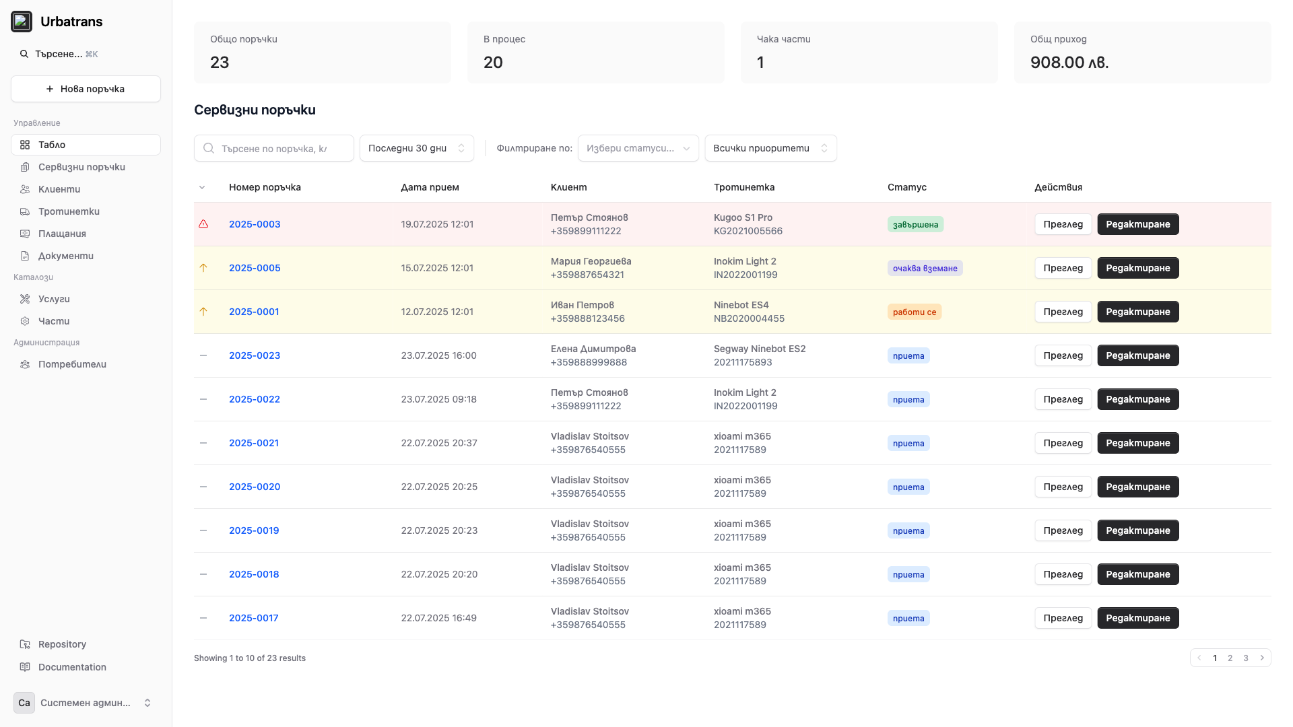The image size is (1293, 727).
Task: Go to page 3 of results
Action: click(x=1246, y=658)
